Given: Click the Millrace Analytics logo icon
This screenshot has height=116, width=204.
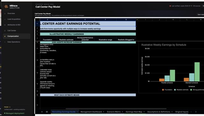Looking at the screenshot, I should pyautogui.click(x=6, y=7).
